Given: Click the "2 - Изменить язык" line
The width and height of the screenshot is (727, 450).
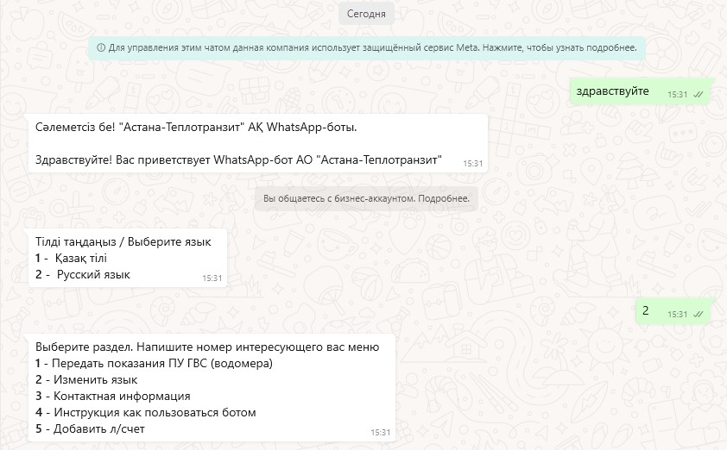Looking at the screenshot, I should 86,379.
